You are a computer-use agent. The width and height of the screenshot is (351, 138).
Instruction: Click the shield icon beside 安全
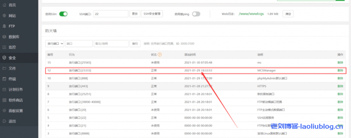pyautogui.click(x=4, y=58)
